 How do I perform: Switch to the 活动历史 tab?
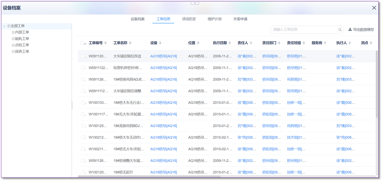coord(189,19)
